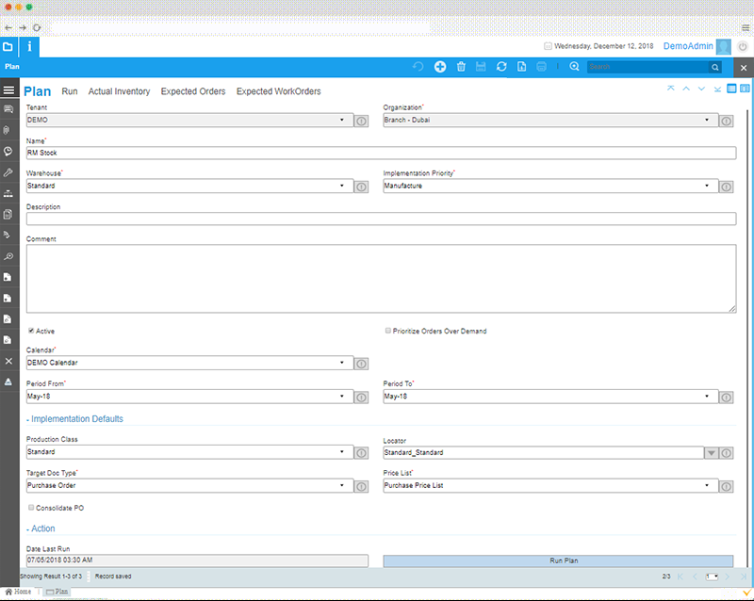Expand the Implementation Priority dropdown

pyautogui.click(x=707, y=187)
